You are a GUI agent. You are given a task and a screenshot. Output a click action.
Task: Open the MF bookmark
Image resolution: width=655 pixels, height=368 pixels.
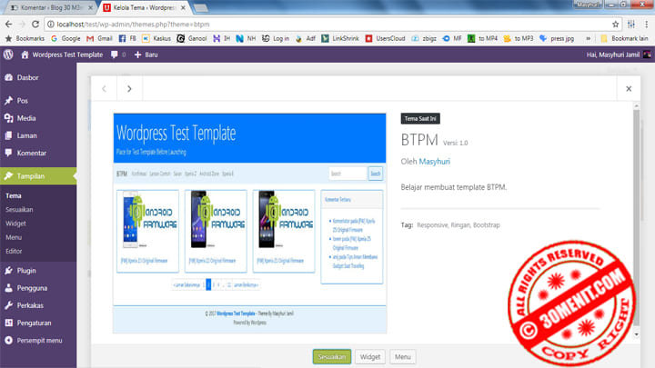[x=452, y=38]
